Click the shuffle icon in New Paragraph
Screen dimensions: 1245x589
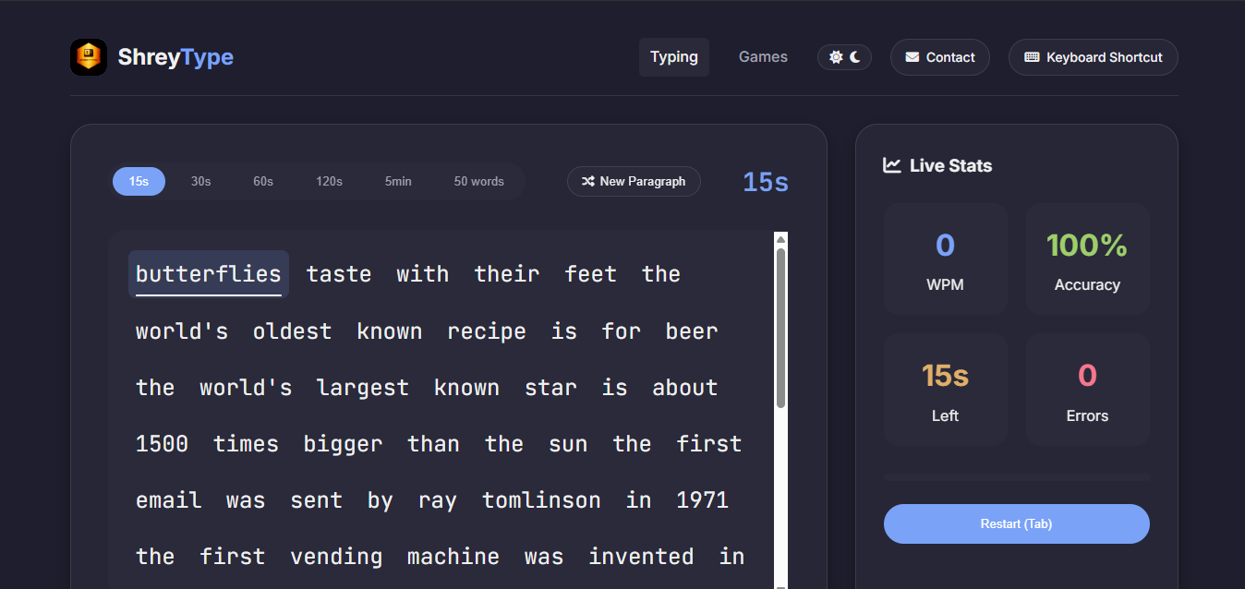point(587,182)
